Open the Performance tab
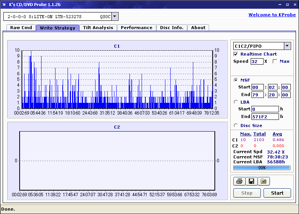 pyautogui.click(x=136, y=28)
